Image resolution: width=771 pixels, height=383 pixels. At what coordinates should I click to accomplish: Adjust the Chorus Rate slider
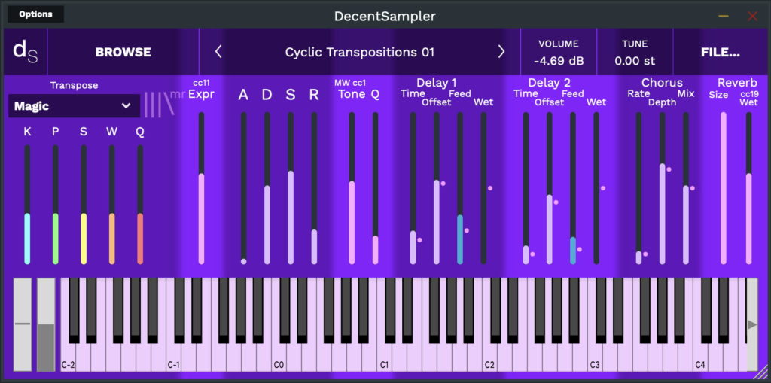[638, 188]
